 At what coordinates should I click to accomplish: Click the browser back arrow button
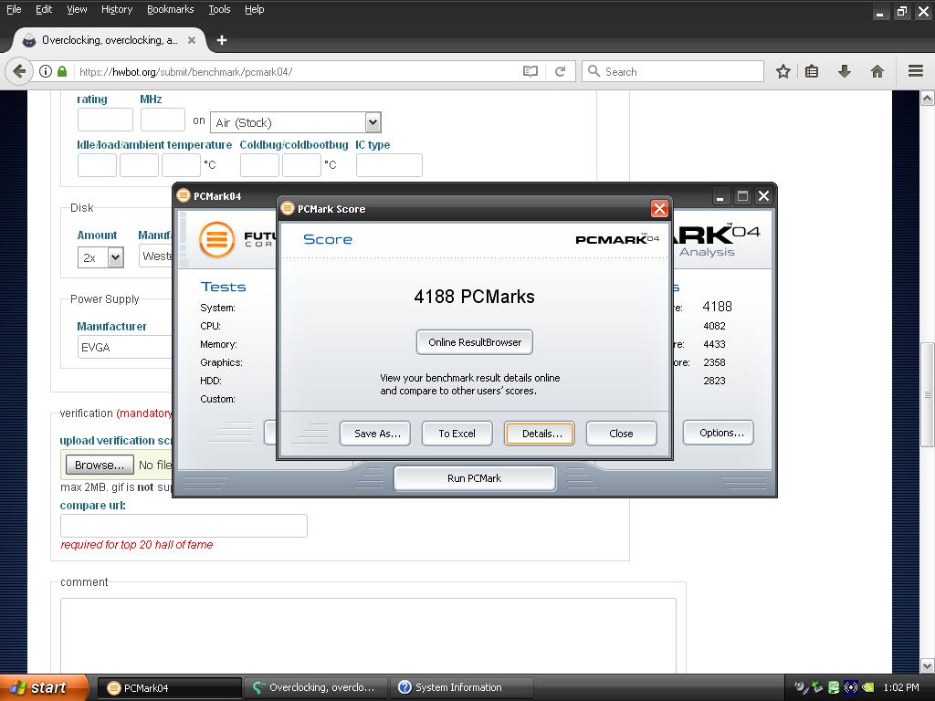19,71
